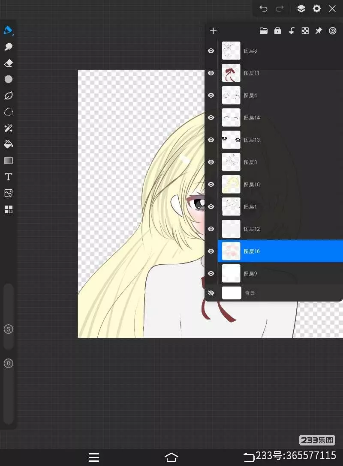This screenshot has height=466, width=343.
Task: Select the Eraser tool
Action: (8, 63)
